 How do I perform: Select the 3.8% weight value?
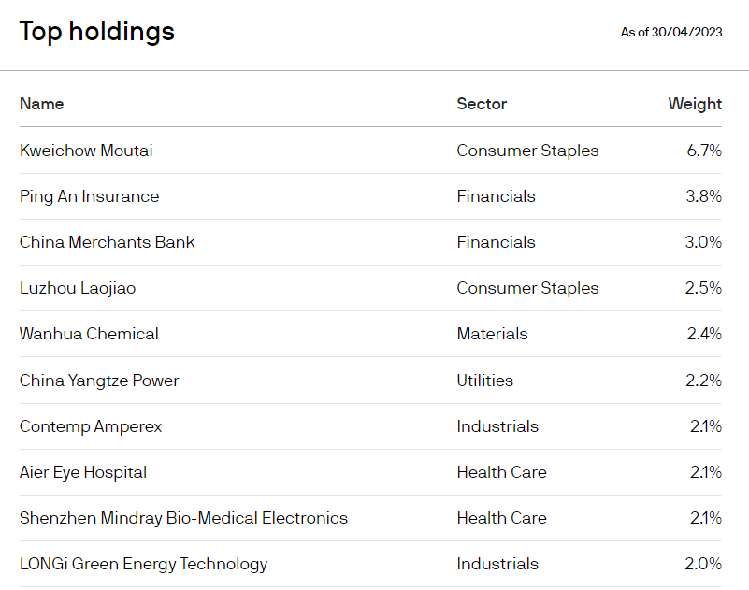[704, 196]
